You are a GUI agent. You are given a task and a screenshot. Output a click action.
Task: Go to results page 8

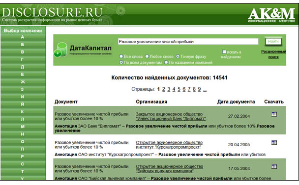[194, 89]
